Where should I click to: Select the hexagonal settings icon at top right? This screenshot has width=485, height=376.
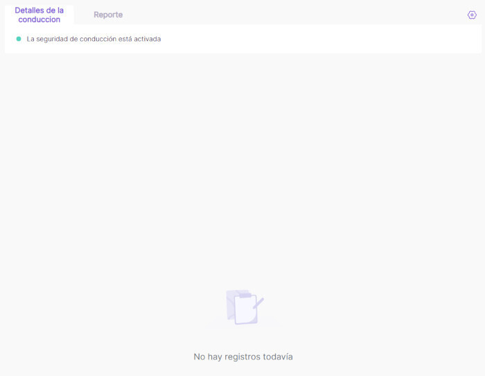[472, 15]
